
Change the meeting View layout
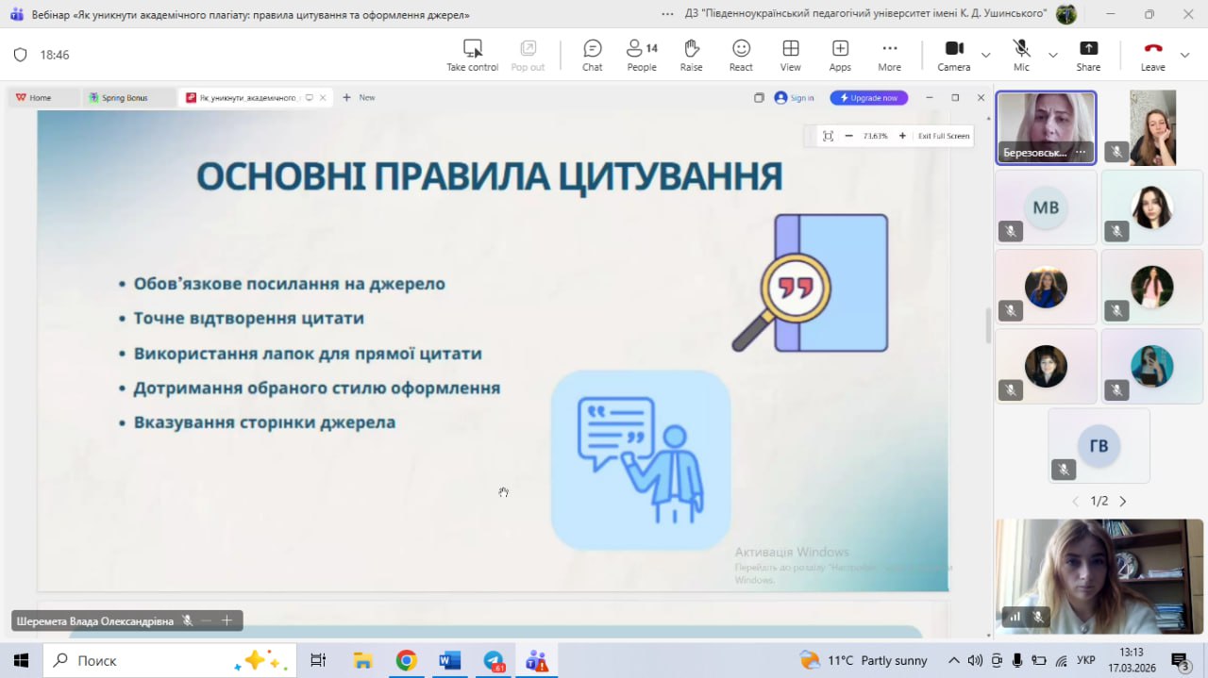[790, 55]
